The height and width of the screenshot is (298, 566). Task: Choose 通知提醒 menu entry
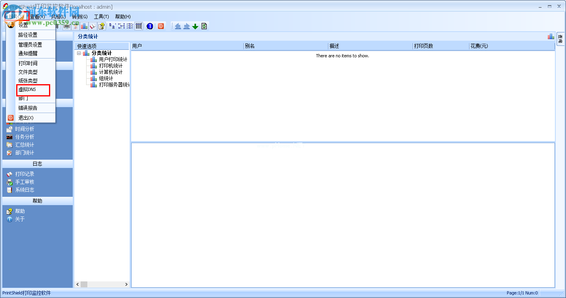(x=31, y=53)
